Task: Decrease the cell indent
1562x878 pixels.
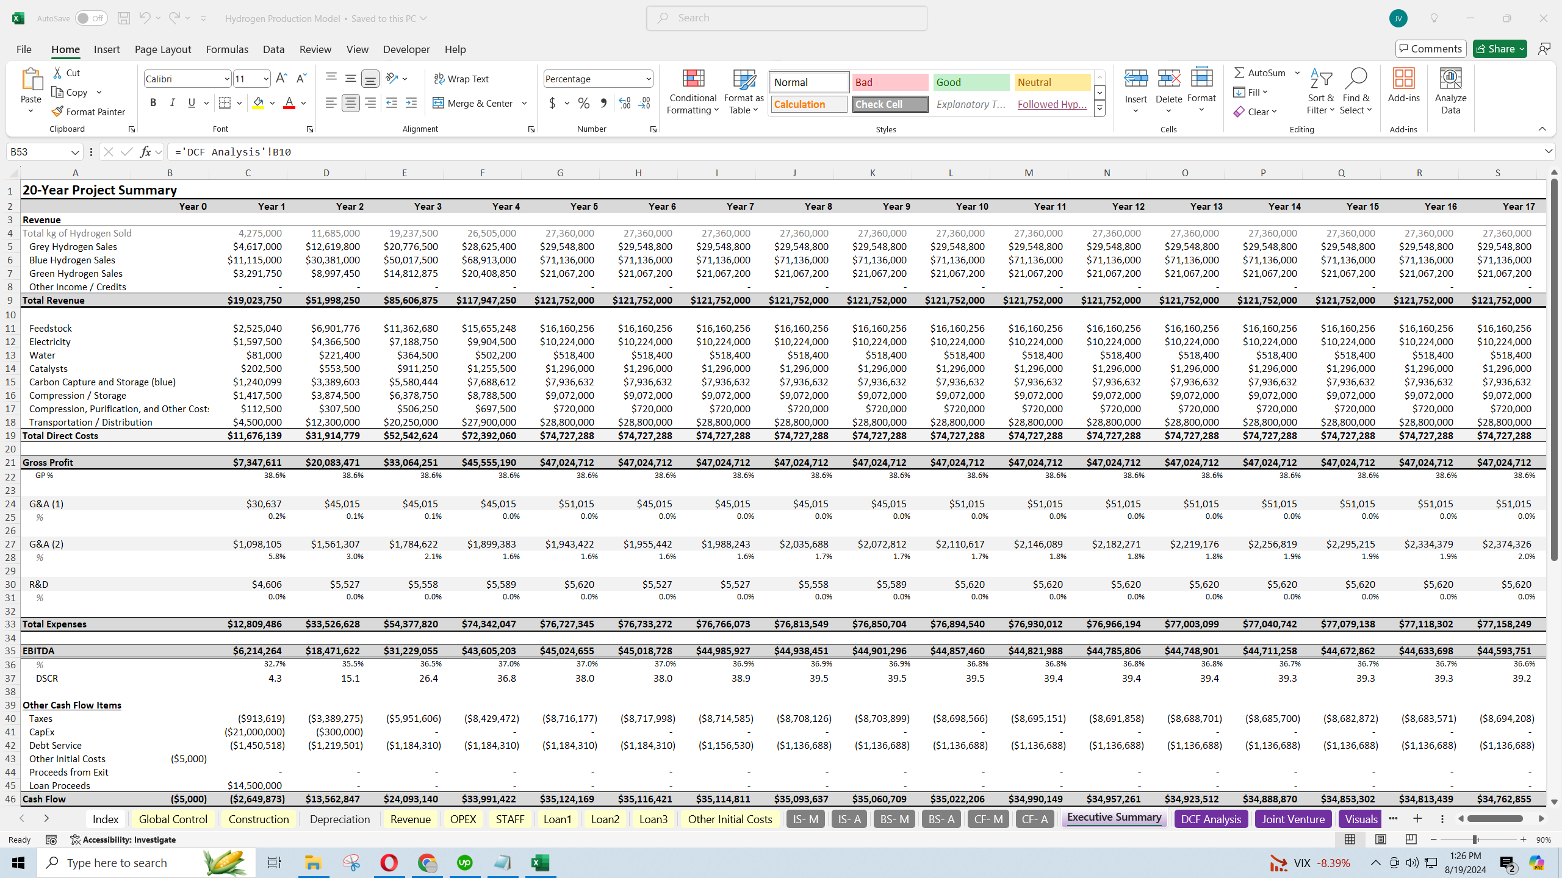Action: pos(392,103)
